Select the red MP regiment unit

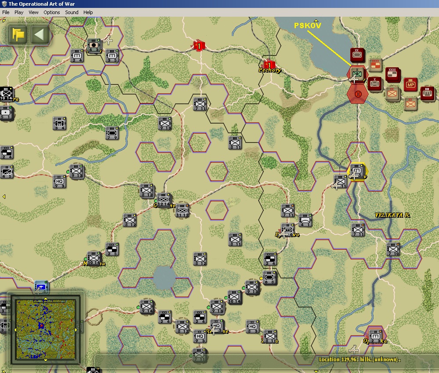tap(410, 84)
